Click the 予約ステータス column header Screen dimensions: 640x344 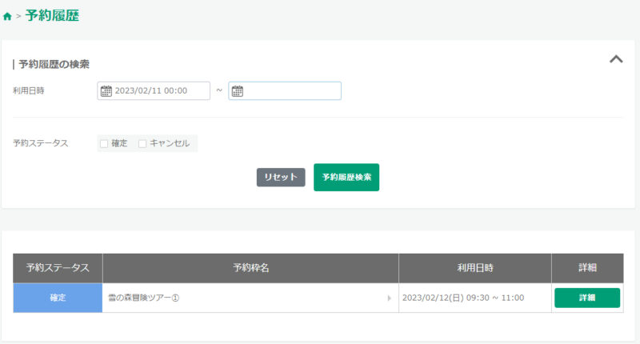point(58,268)
